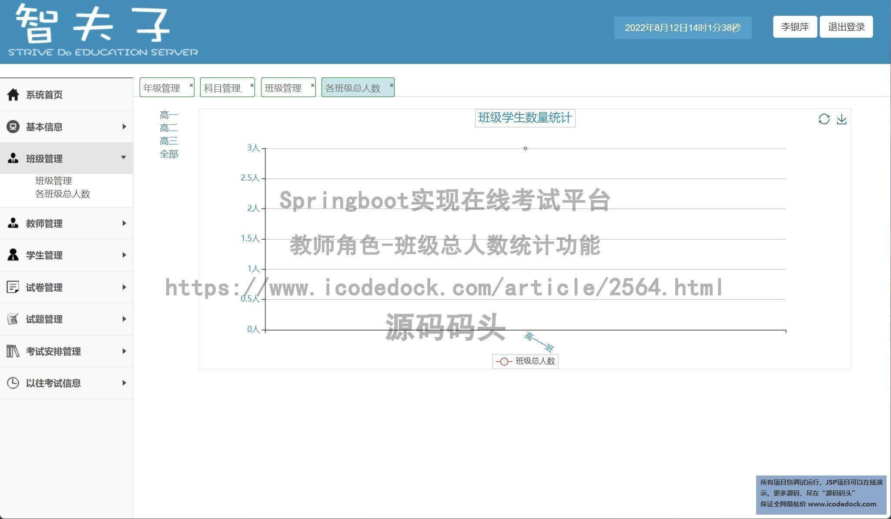Click the chart refresh icon

pos(824,119)
